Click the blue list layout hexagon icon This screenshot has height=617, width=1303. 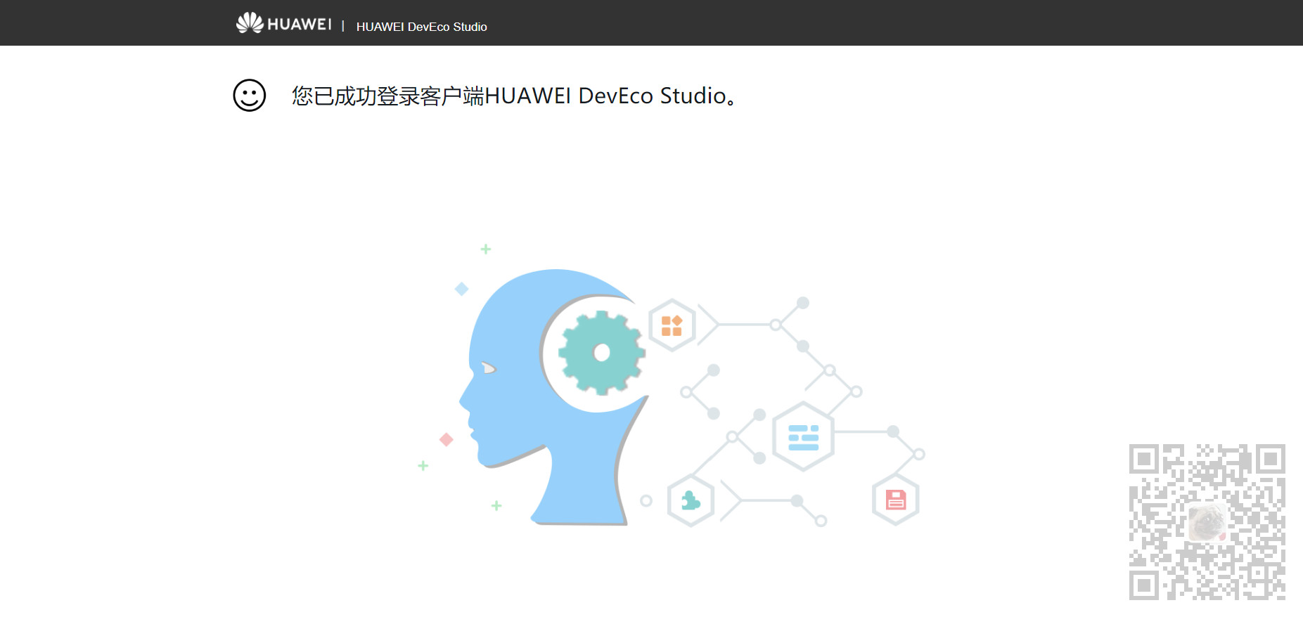point(803,436)
